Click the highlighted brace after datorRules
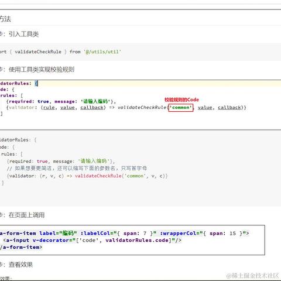This screenshot has height=281, width=281. pyautogui.click(x=36, y=84)
